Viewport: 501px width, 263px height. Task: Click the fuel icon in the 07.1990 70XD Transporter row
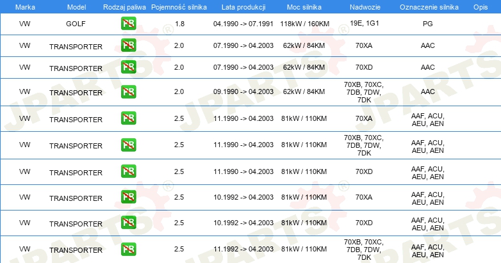point(128,67)
